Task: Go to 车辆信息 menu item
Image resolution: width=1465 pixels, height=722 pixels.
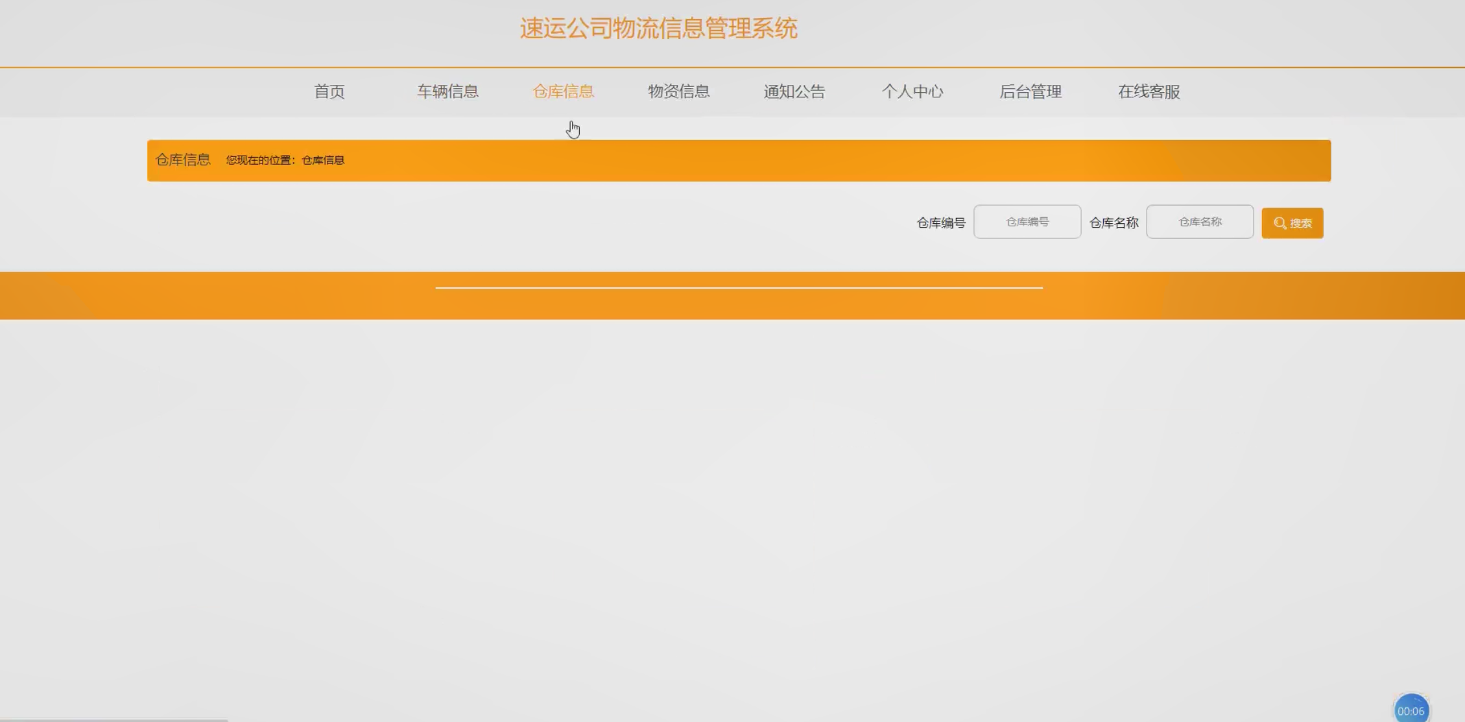Action: coord(447,91)
